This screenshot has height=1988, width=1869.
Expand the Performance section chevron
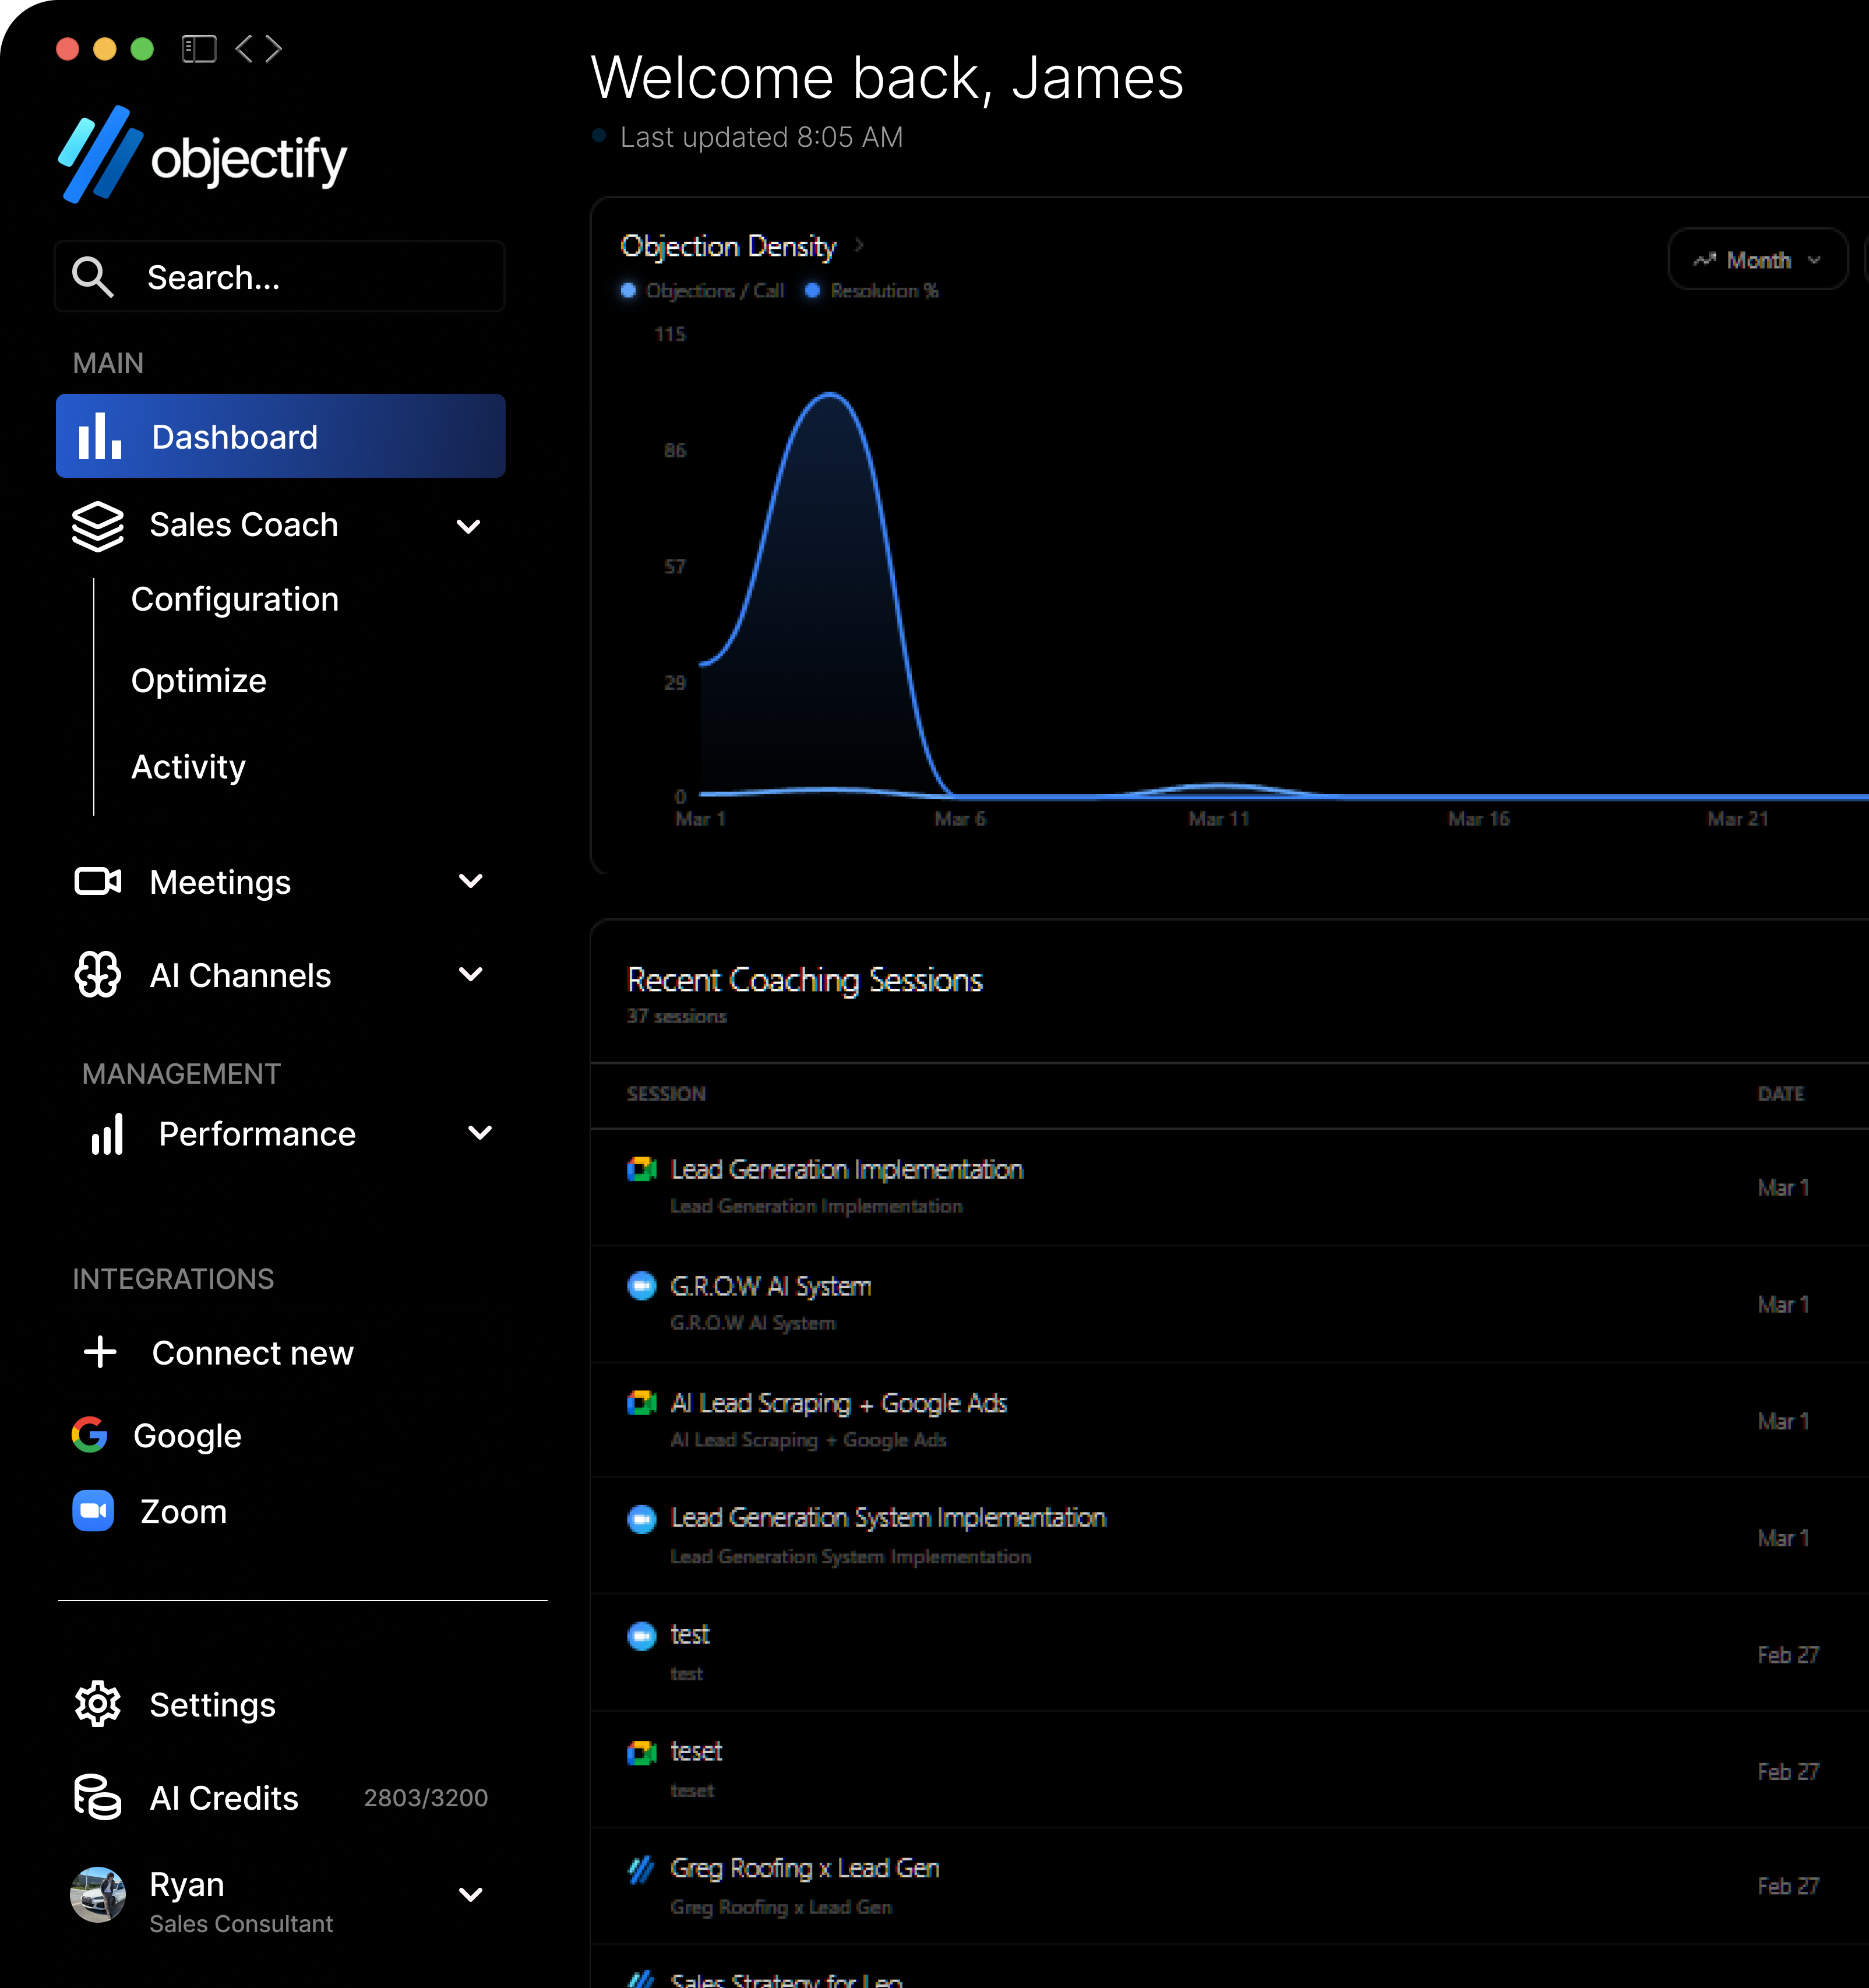480,1133
